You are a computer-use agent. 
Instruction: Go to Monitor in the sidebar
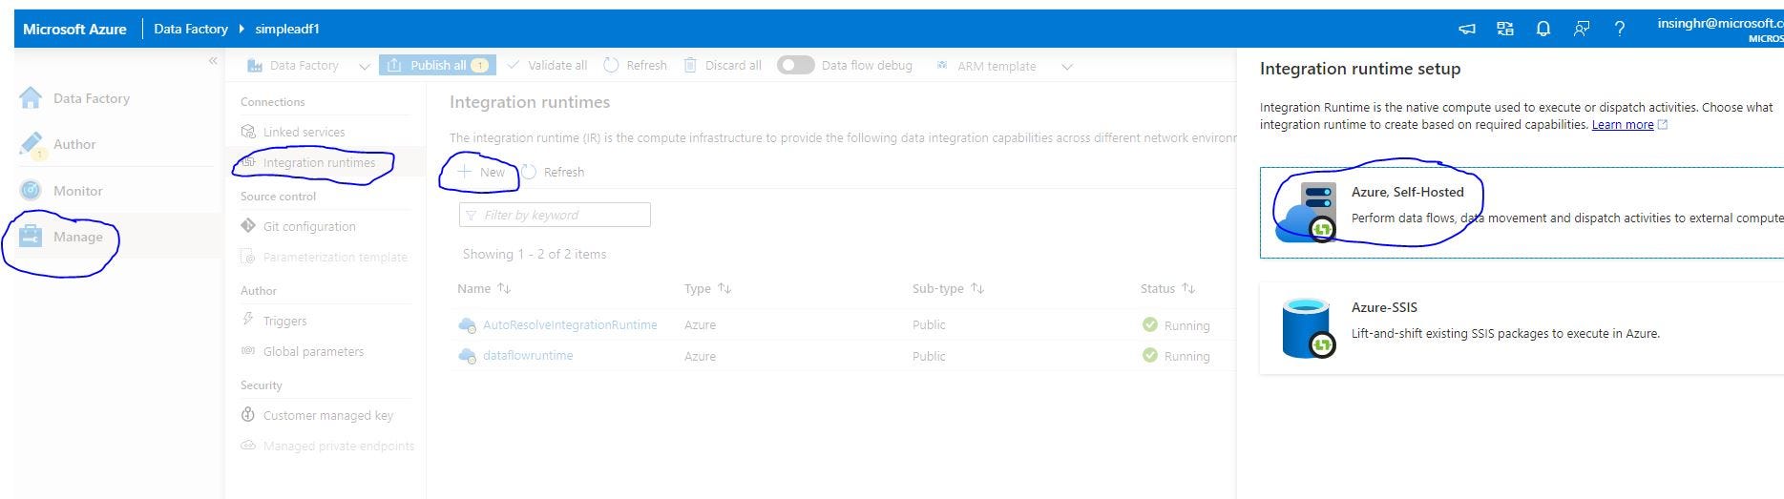pyautogui.click(x=77, y=191)
